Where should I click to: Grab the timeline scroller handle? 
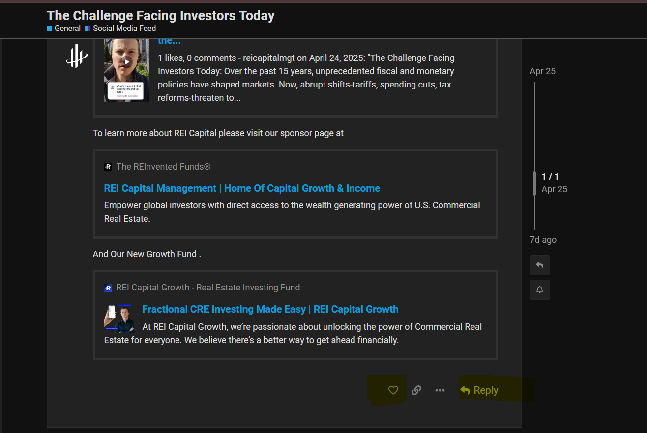534,183
